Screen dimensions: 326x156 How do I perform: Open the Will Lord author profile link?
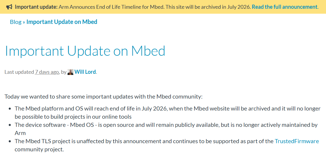(85, 72)
